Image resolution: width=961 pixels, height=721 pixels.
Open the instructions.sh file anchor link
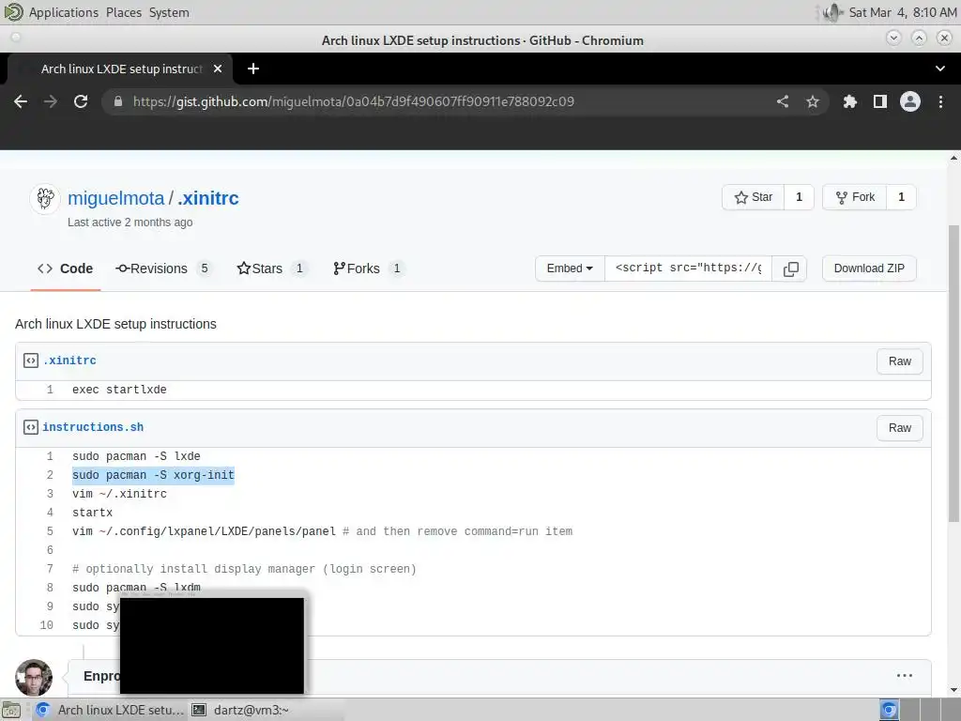93,427
